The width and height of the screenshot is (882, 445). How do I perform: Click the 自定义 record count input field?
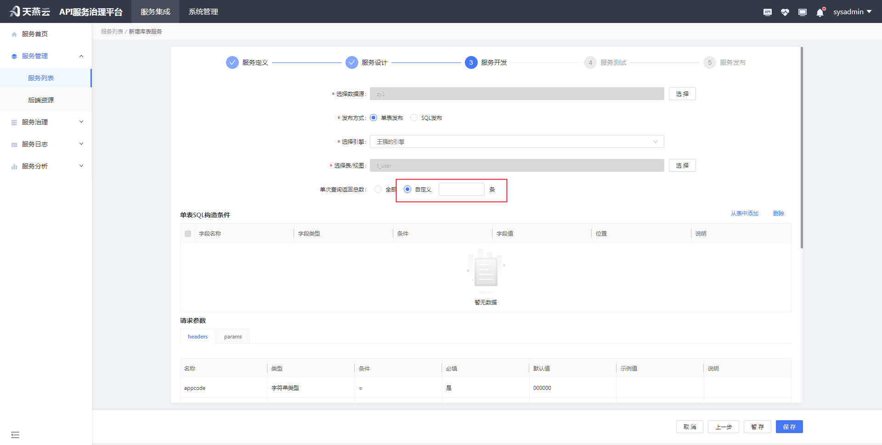pos(461,189)
